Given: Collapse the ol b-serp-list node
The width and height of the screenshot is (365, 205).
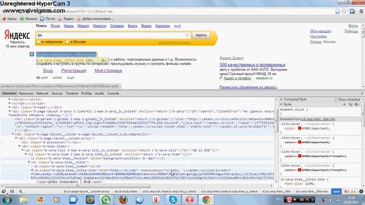Looking at the screenshot, I should [23, 150].
